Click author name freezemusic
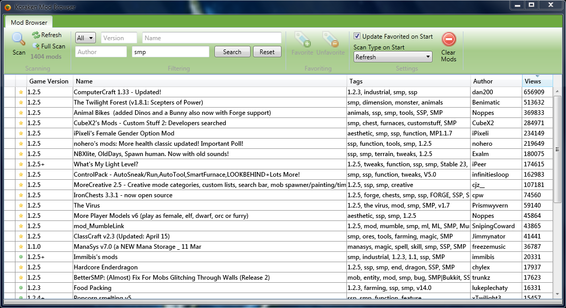The image size is (566, 308). [x=489, y=247]
